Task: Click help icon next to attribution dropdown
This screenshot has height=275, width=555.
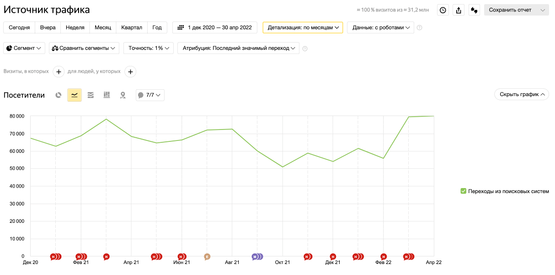Action: click(x=305, y=49)
